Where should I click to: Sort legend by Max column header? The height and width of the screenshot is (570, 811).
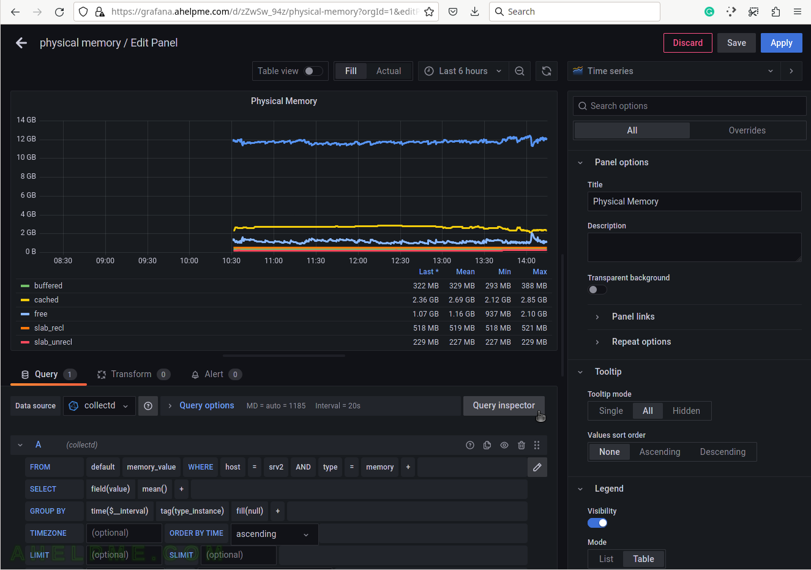540,272
